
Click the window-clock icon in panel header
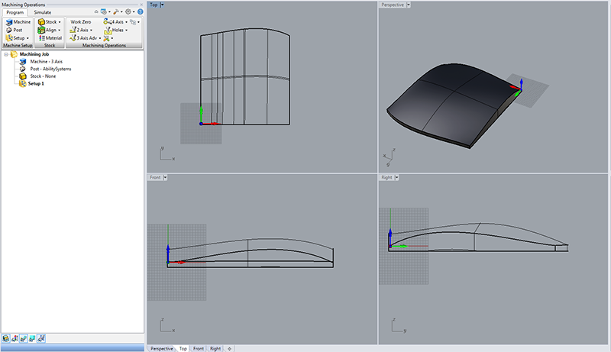[104, 11]
